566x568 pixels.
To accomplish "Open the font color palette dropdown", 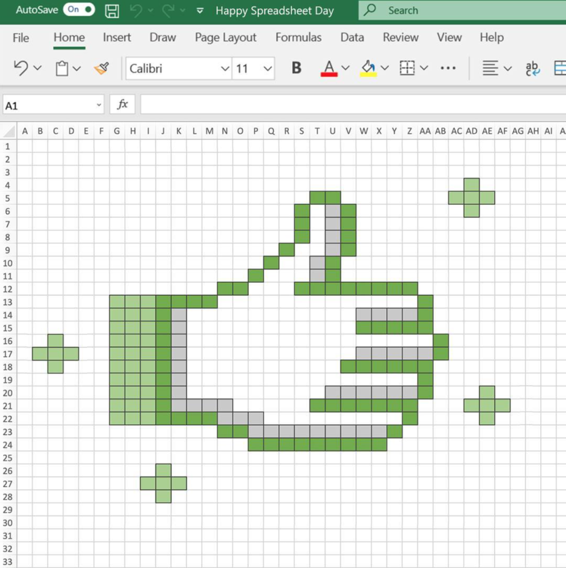I will tap(345, 68).
